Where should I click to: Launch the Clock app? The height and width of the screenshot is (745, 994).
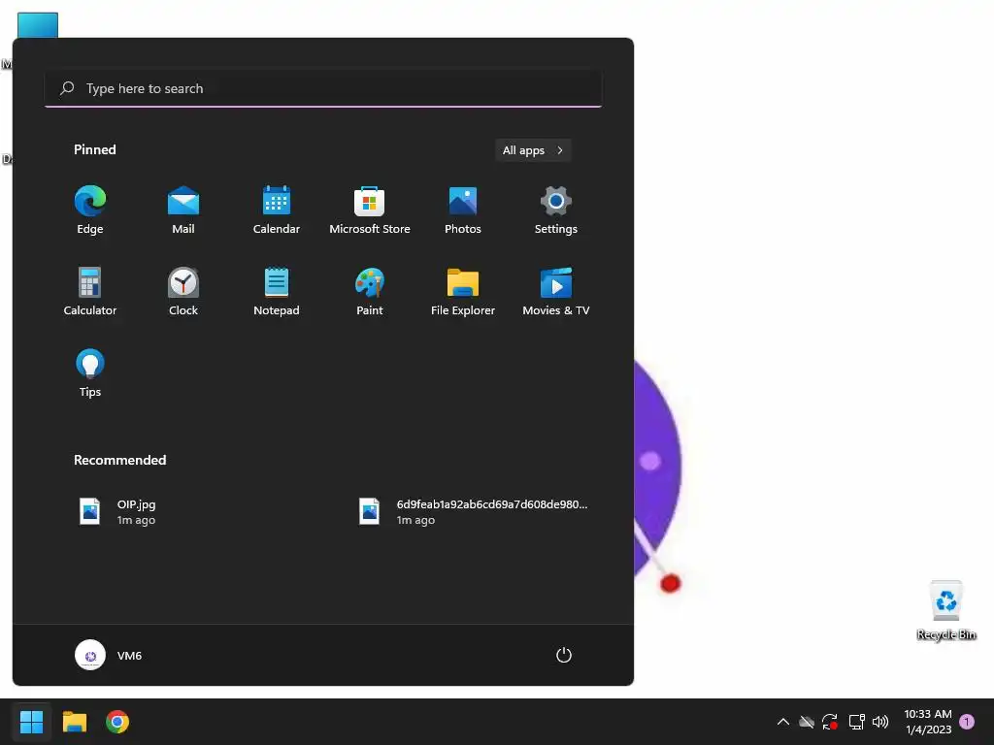[183, 291]
